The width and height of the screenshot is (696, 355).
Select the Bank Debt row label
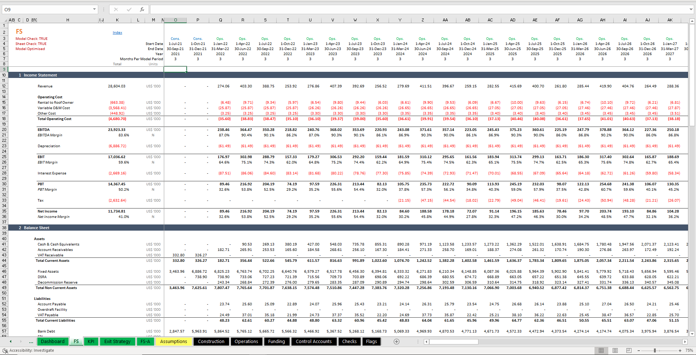click(x=46, y=331)
